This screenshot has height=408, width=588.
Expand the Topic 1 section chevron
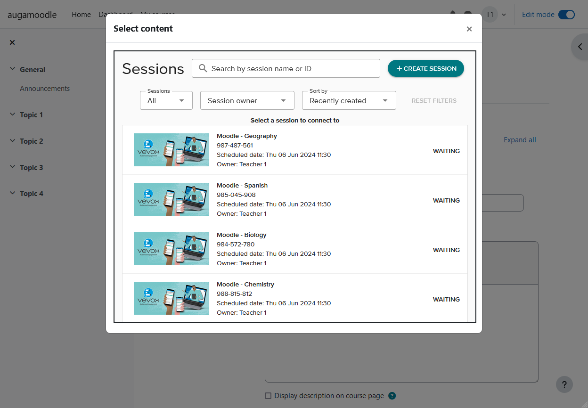[x=12, y=114]
